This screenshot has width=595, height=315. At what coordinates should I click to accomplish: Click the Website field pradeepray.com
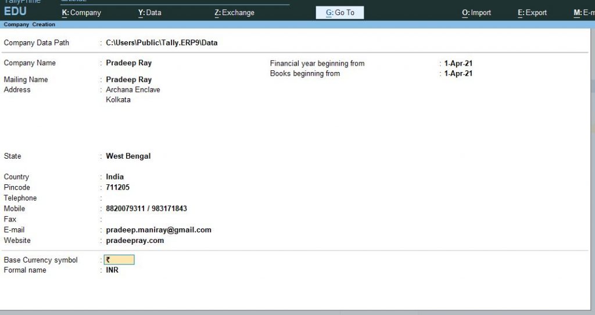135,240
